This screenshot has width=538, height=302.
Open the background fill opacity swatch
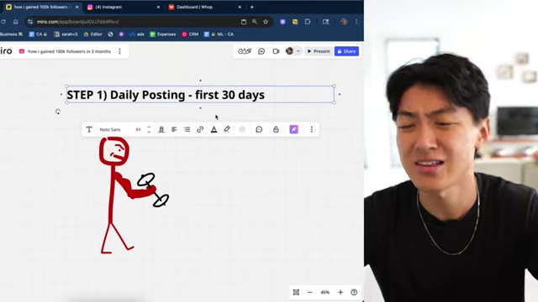tap(242, 129)
